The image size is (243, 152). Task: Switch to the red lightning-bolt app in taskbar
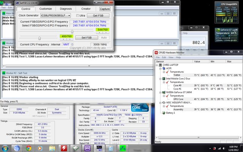click(64, 148)
